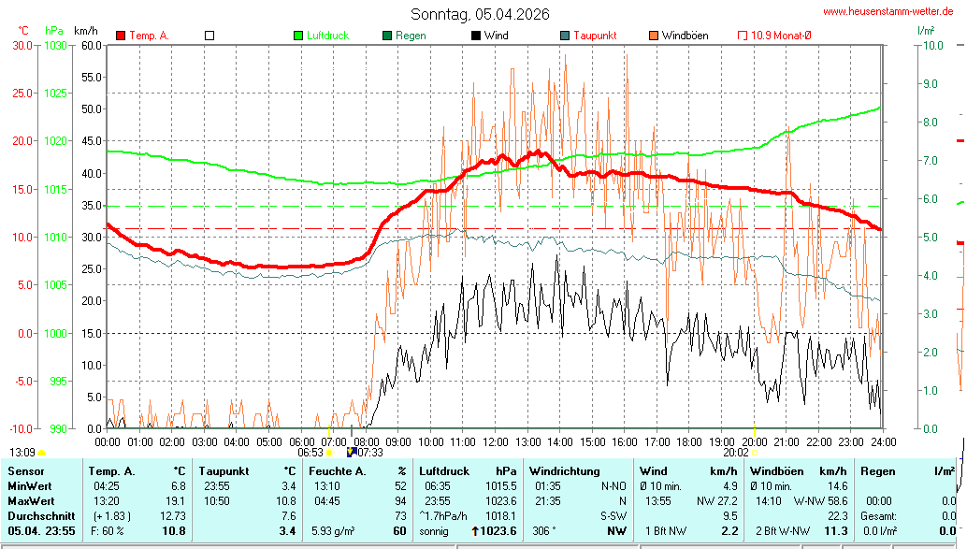Click the sun icon next to 06:53
The height and width of the screenshot is (549, 967).
point(329,453)
